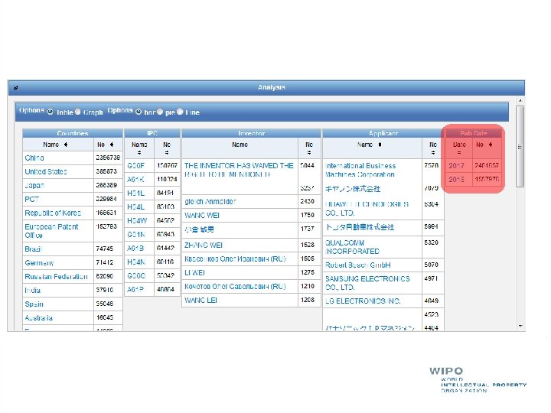Click the Spain country link
This screenshot has height=413, width=551.
(34, 304)
